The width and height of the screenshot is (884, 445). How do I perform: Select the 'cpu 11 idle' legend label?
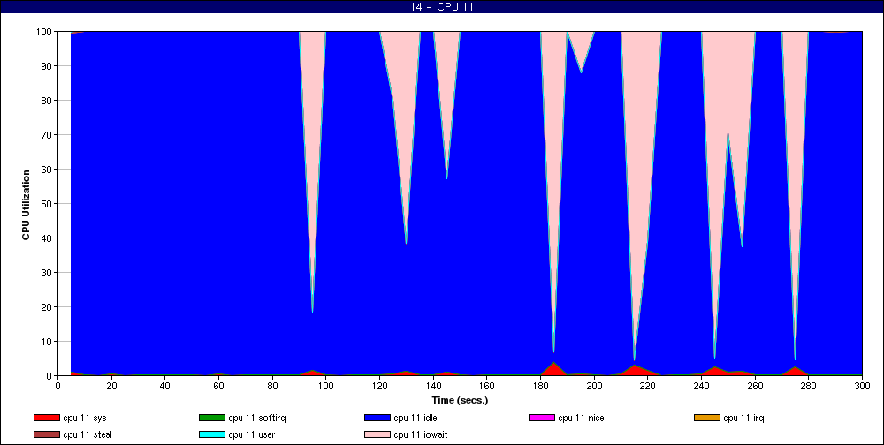pos(415,418)
